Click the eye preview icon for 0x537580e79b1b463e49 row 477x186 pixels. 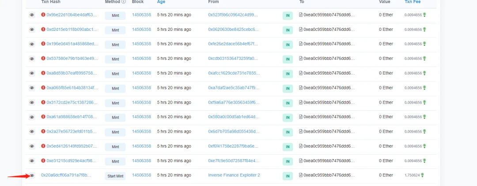[32, 59]
